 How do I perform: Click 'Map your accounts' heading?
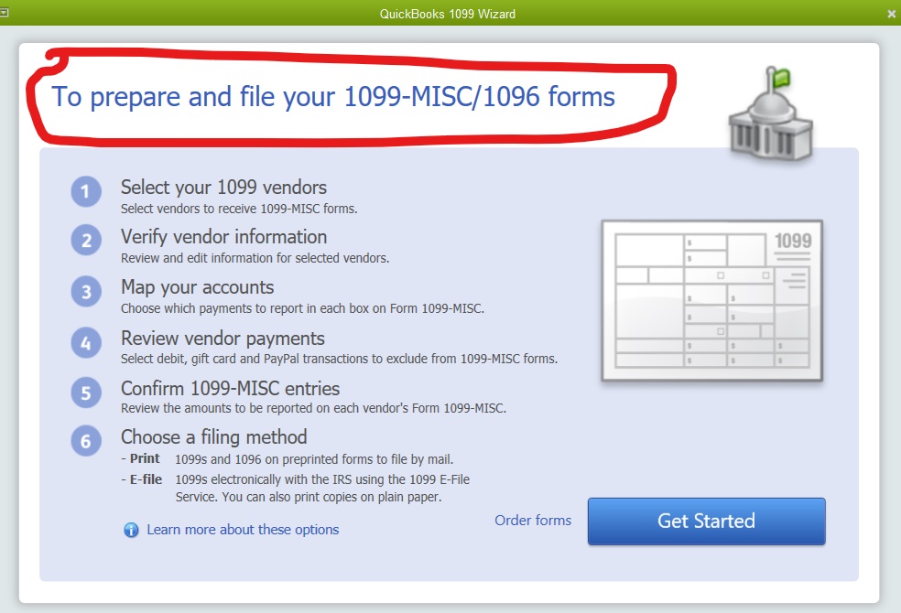(x=197, y=287)
